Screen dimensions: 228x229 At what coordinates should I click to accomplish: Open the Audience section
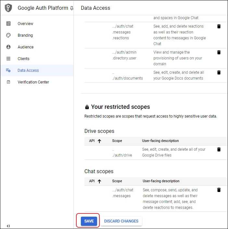tap(26, 47)
